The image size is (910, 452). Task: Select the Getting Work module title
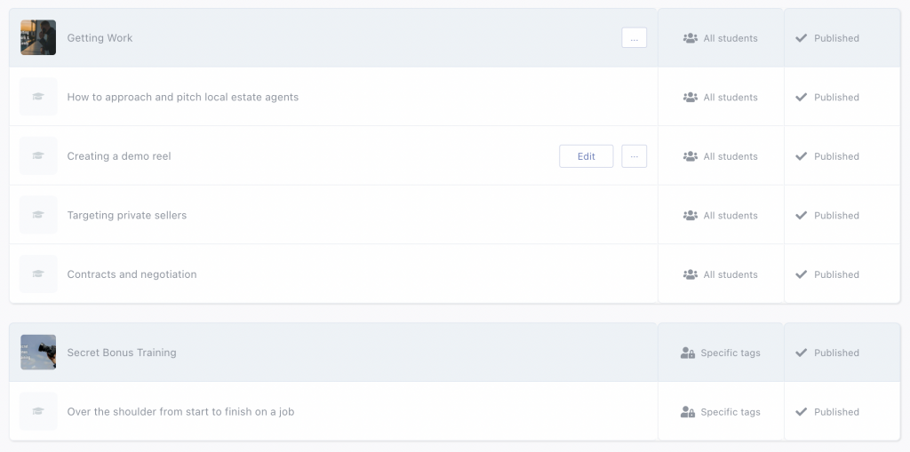[x=100, y=37]
